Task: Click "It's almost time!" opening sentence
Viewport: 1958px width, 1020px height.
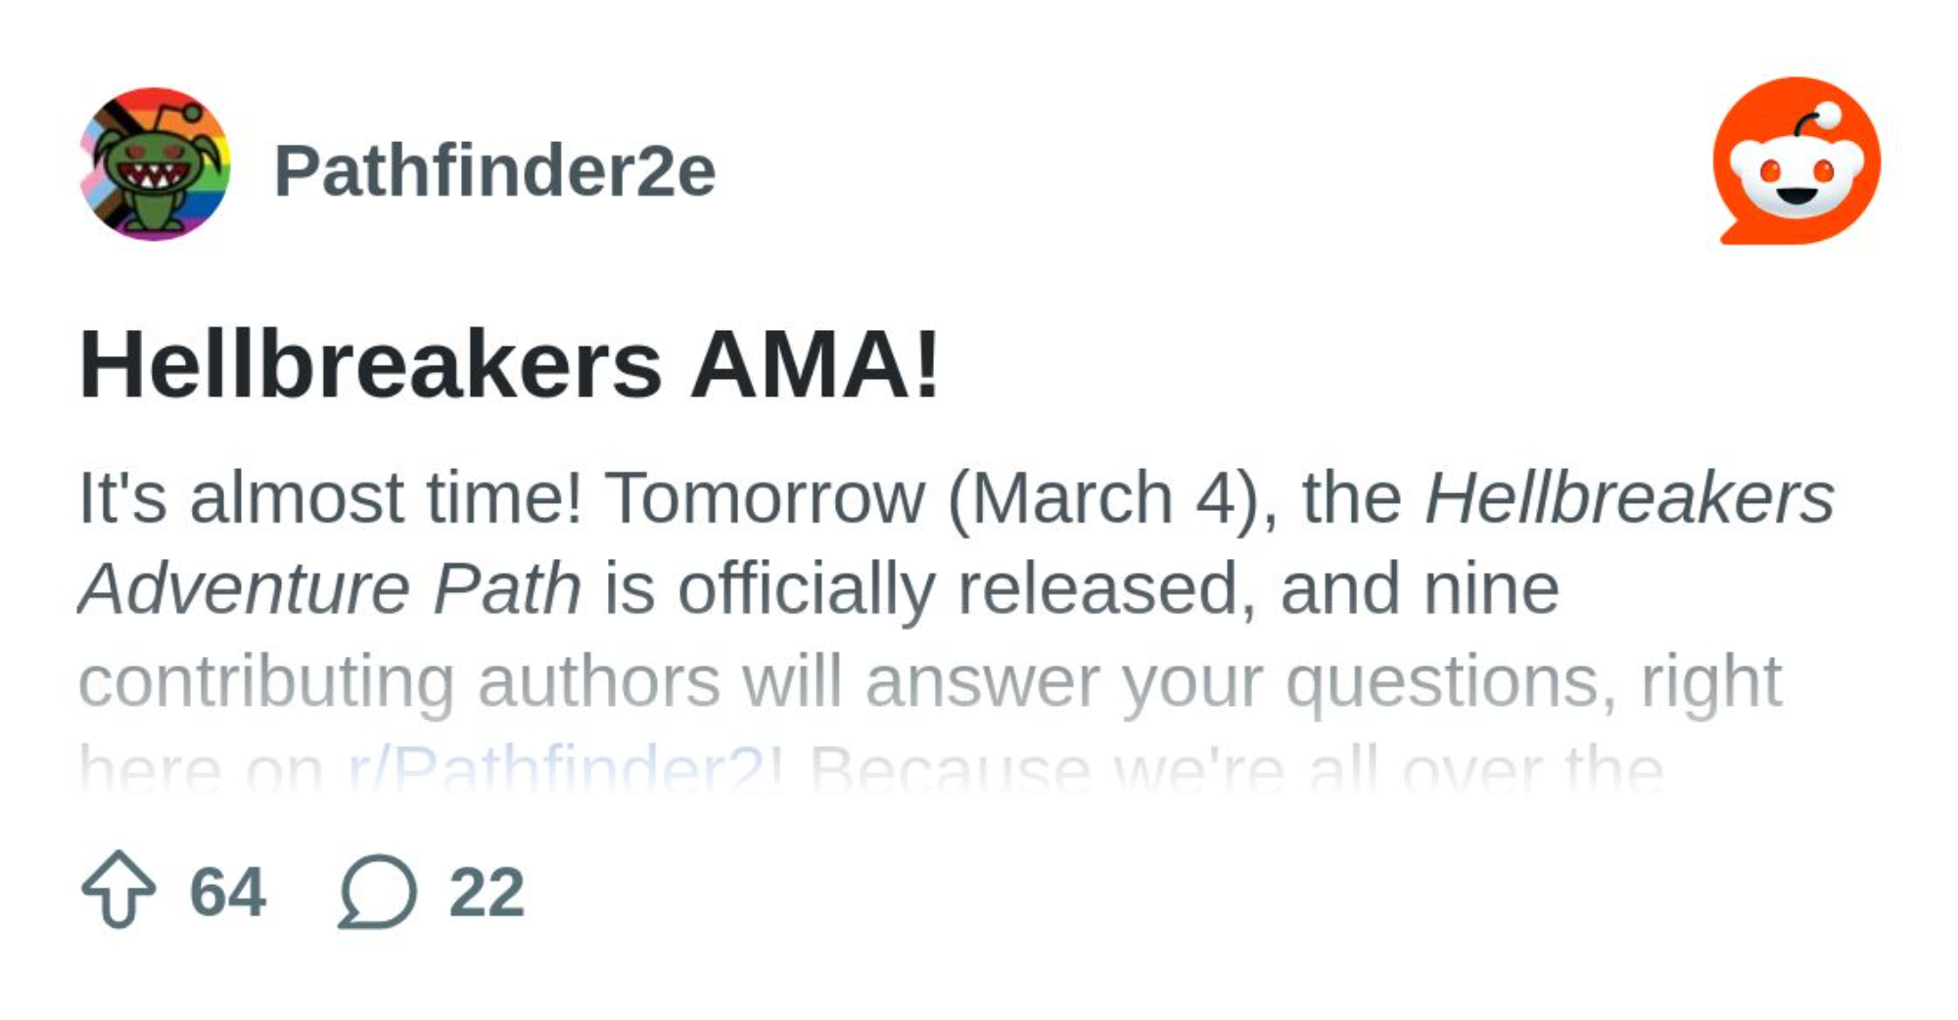Action: 330,497
